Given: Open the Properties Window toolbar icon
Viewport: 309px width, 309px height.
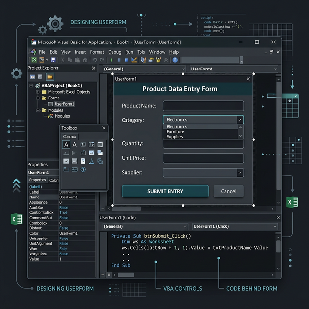Looking at the screenshot, I should (x=151, y=60).
